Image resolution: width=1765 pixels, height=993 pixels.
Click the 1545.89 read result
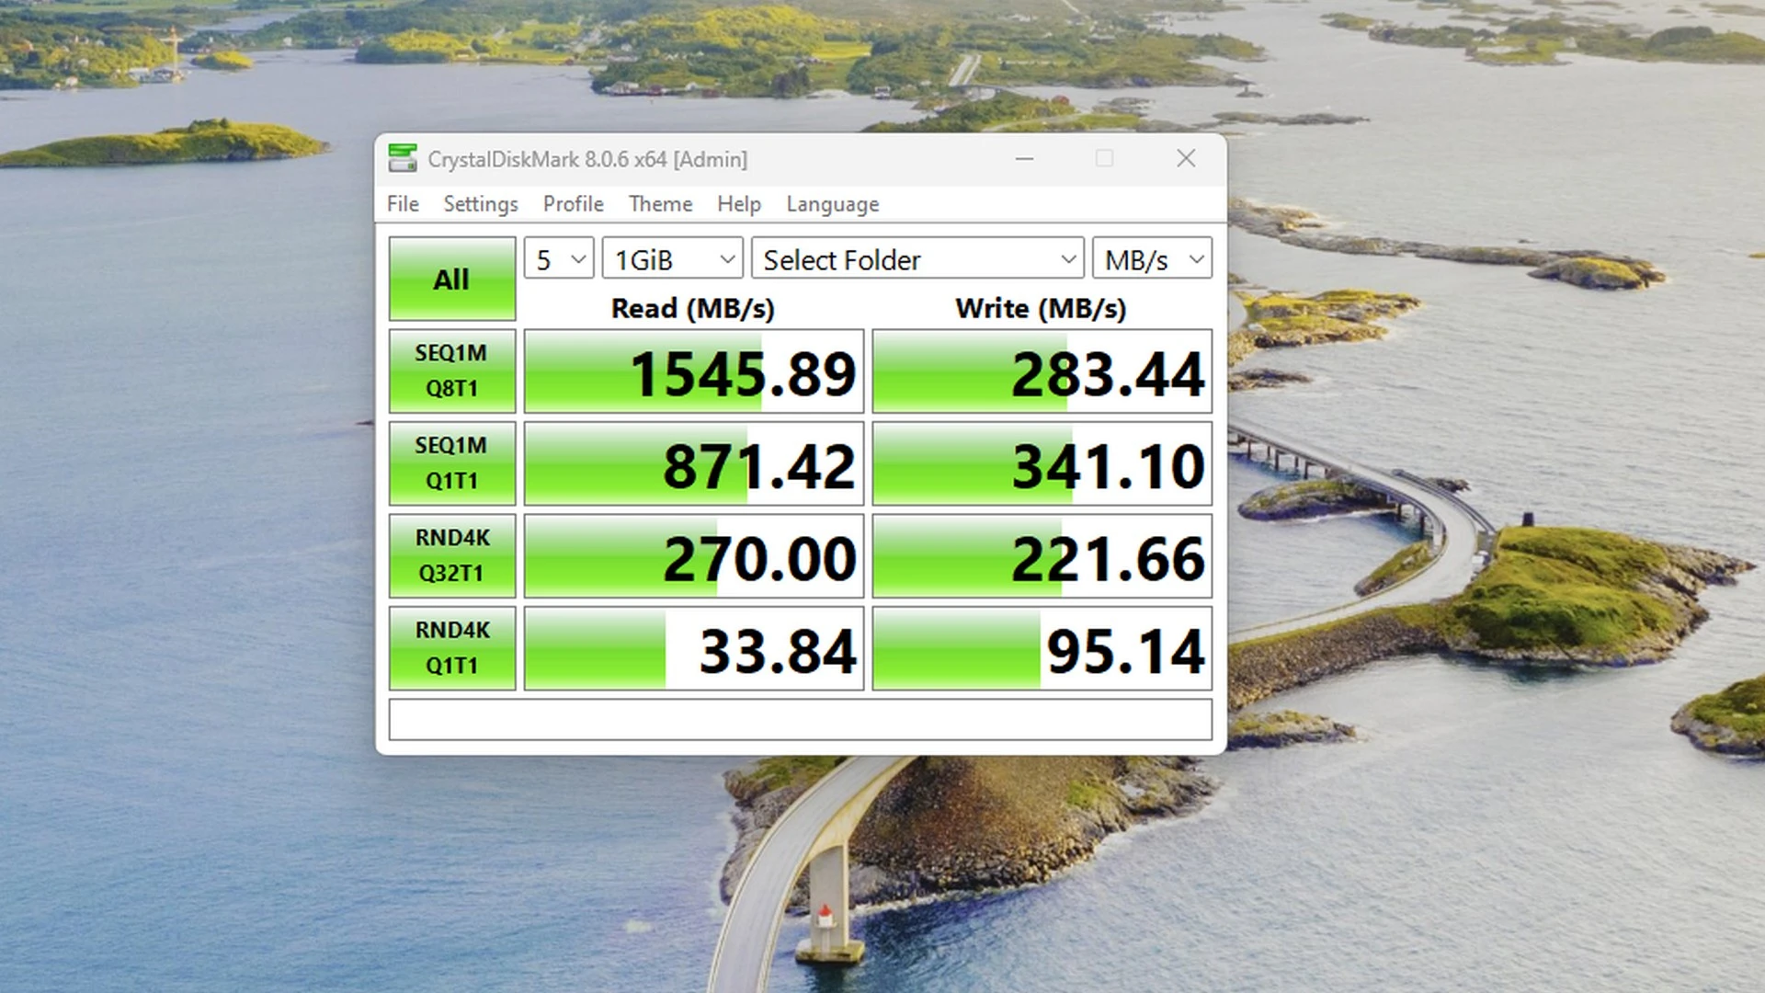pos(694,371)
